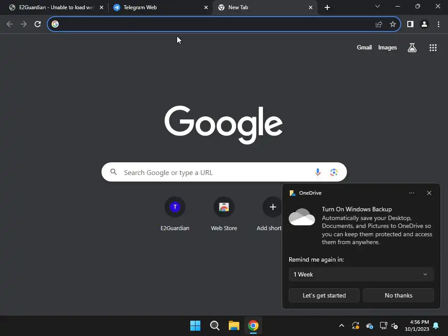
Task: Click No thanks button
Action: 399,295
